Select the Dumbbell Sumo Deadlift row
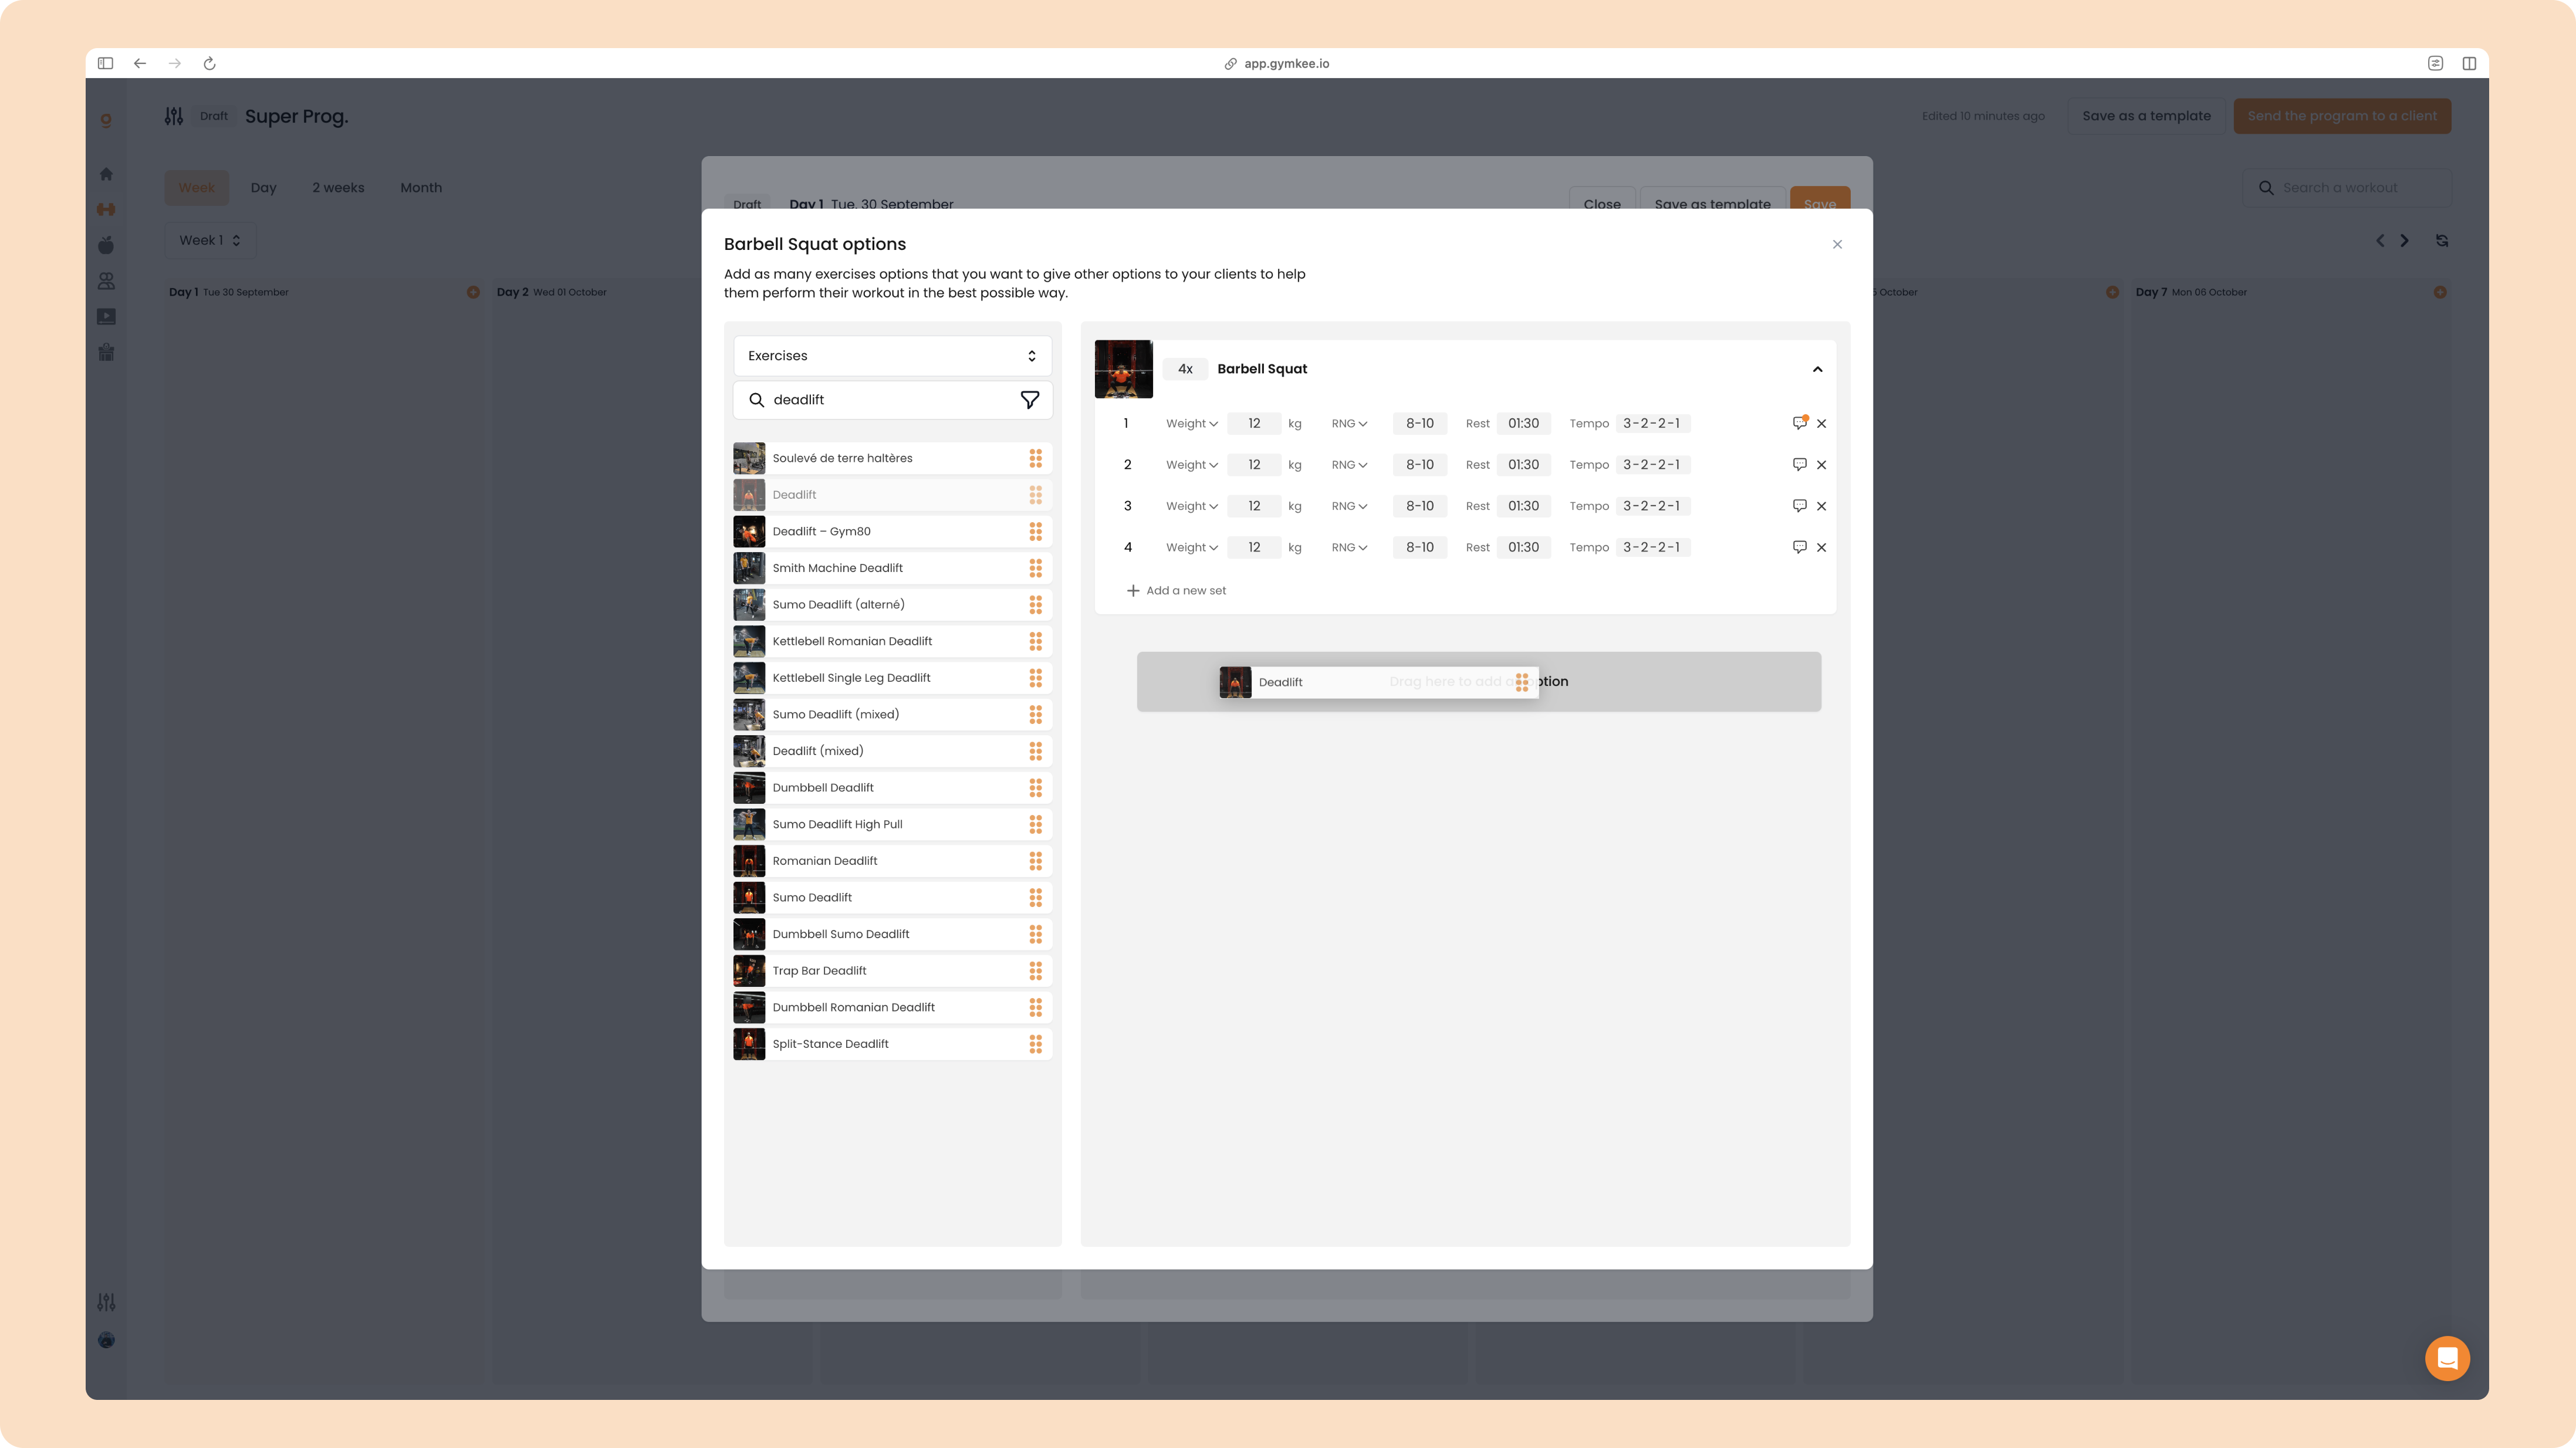 tap(892, 934)
